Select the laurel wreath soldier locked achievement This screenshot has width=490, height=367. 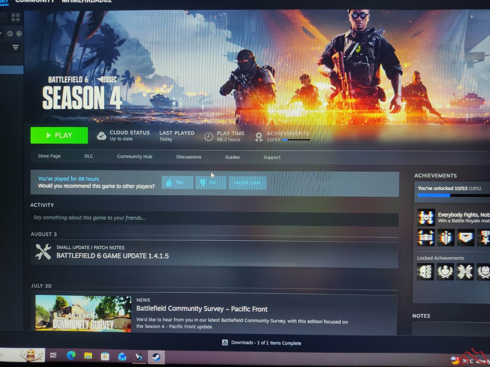445,272
